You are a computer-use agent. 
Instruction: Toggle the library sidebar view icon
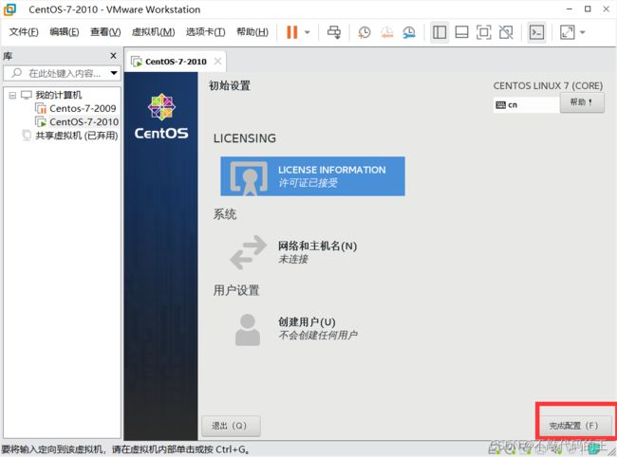439,32
